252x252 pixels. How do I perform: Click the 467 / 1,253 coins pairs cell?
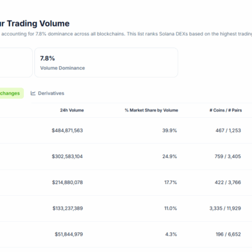click(228, 130)
